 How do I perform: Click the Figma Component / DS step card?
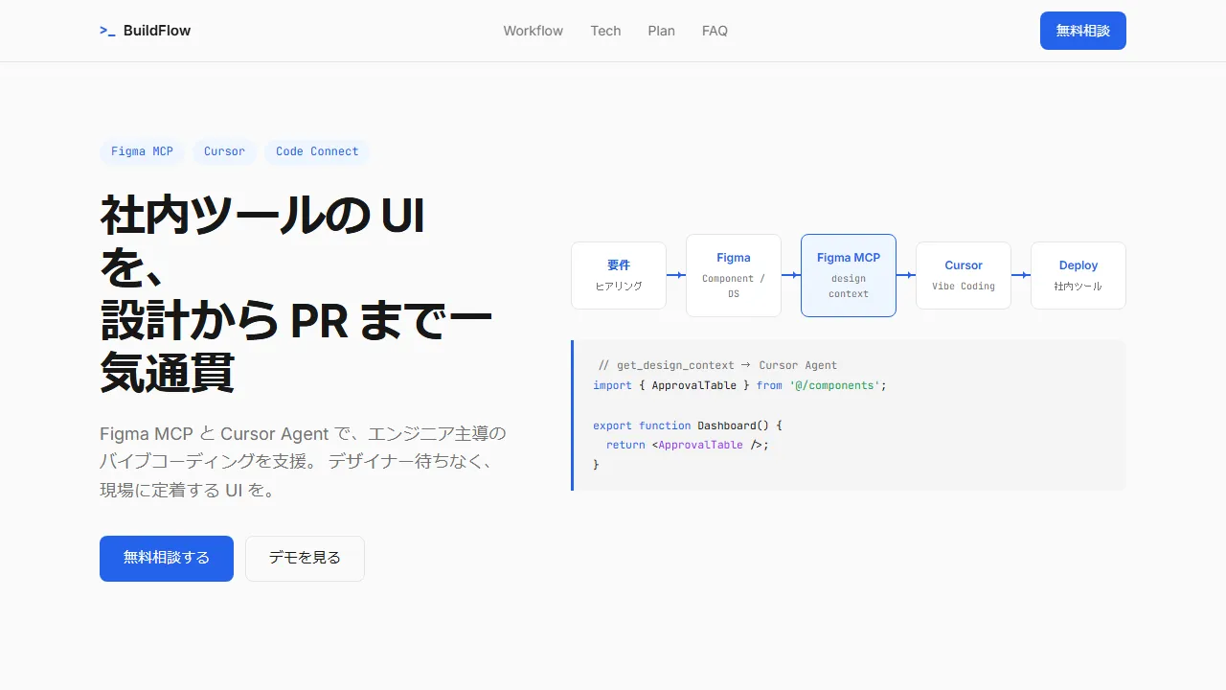click(734, 275)
